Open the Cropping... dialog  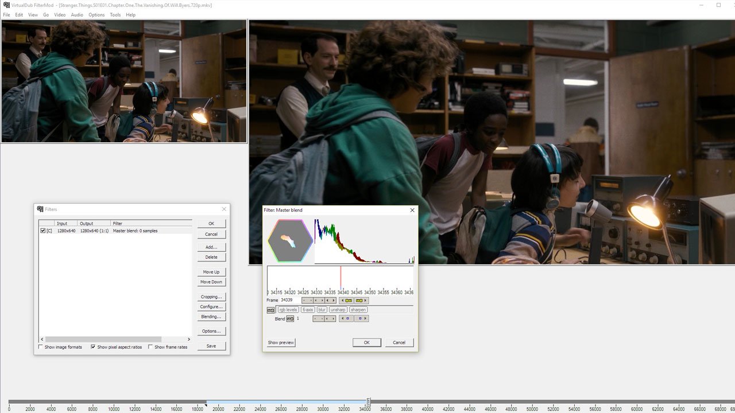point(211,297)
